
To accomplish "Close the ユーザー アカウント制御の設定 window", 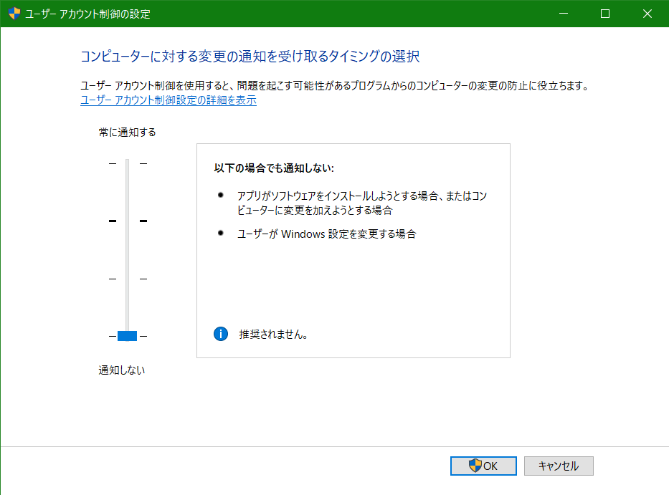I will point(647,14).
